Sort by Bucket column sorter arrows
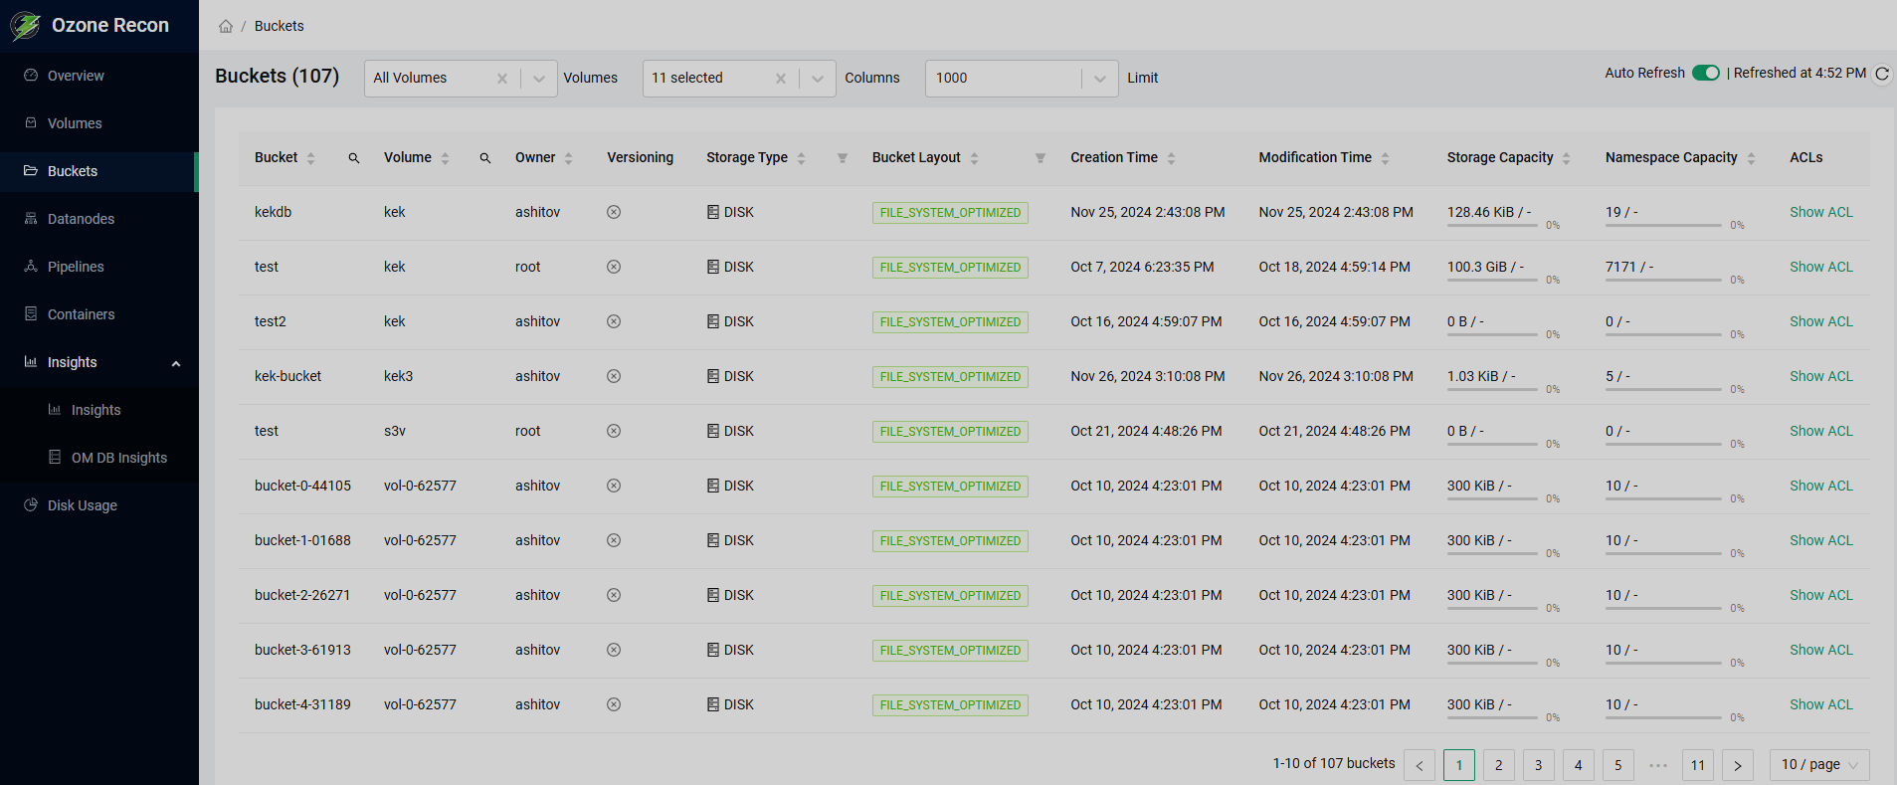The width and height of the screenshot is (1897, 785). pyautogui.click(x=311, y=158)
